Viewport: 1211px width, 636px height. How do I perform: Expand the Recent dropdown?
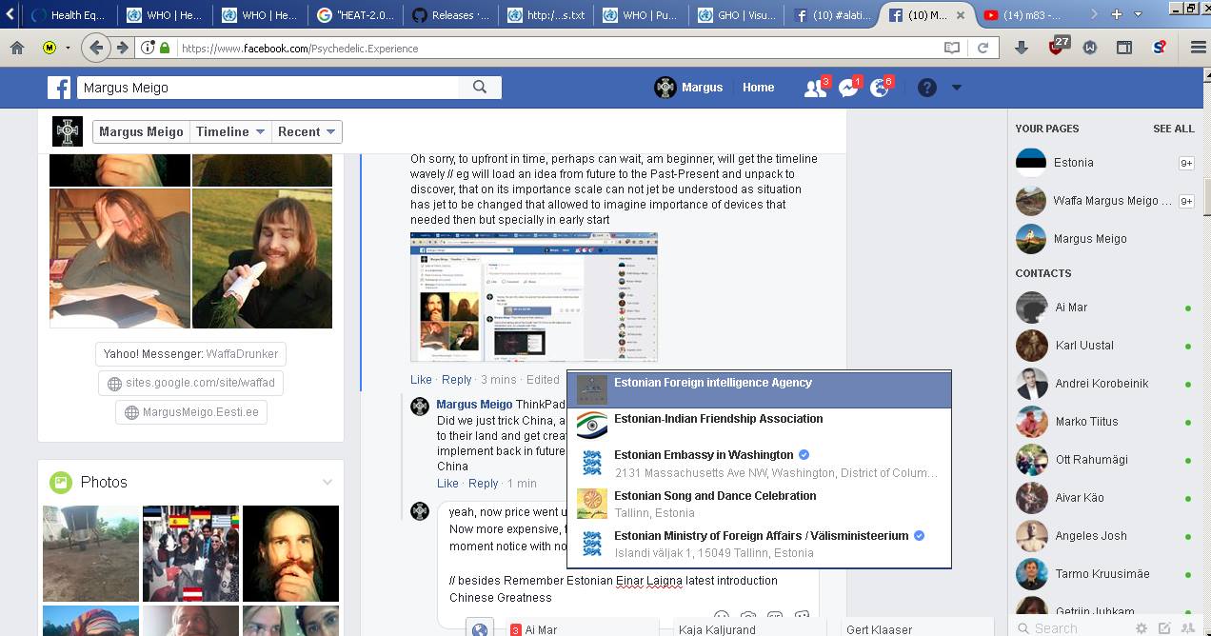[x=307, y=132]
